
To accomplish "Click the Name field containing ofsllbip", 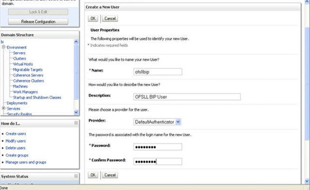I will pyautogui.click(x=158, y=72).
